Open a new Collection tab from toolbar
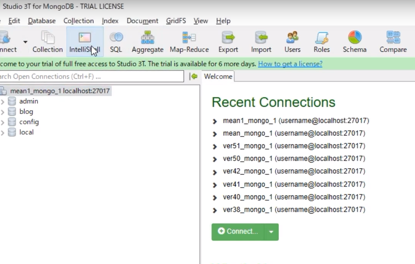This screenshot has height=264, width=415. coord(48,42)
